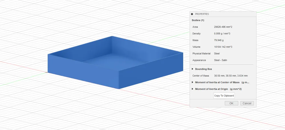Click the Volume label
Viewport: 285px width, 130px height.
196,47
